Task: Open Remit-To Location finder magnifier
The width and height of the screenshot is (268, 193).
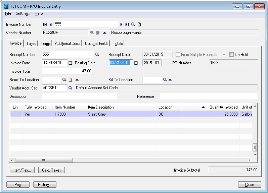Action: (64, 80)
